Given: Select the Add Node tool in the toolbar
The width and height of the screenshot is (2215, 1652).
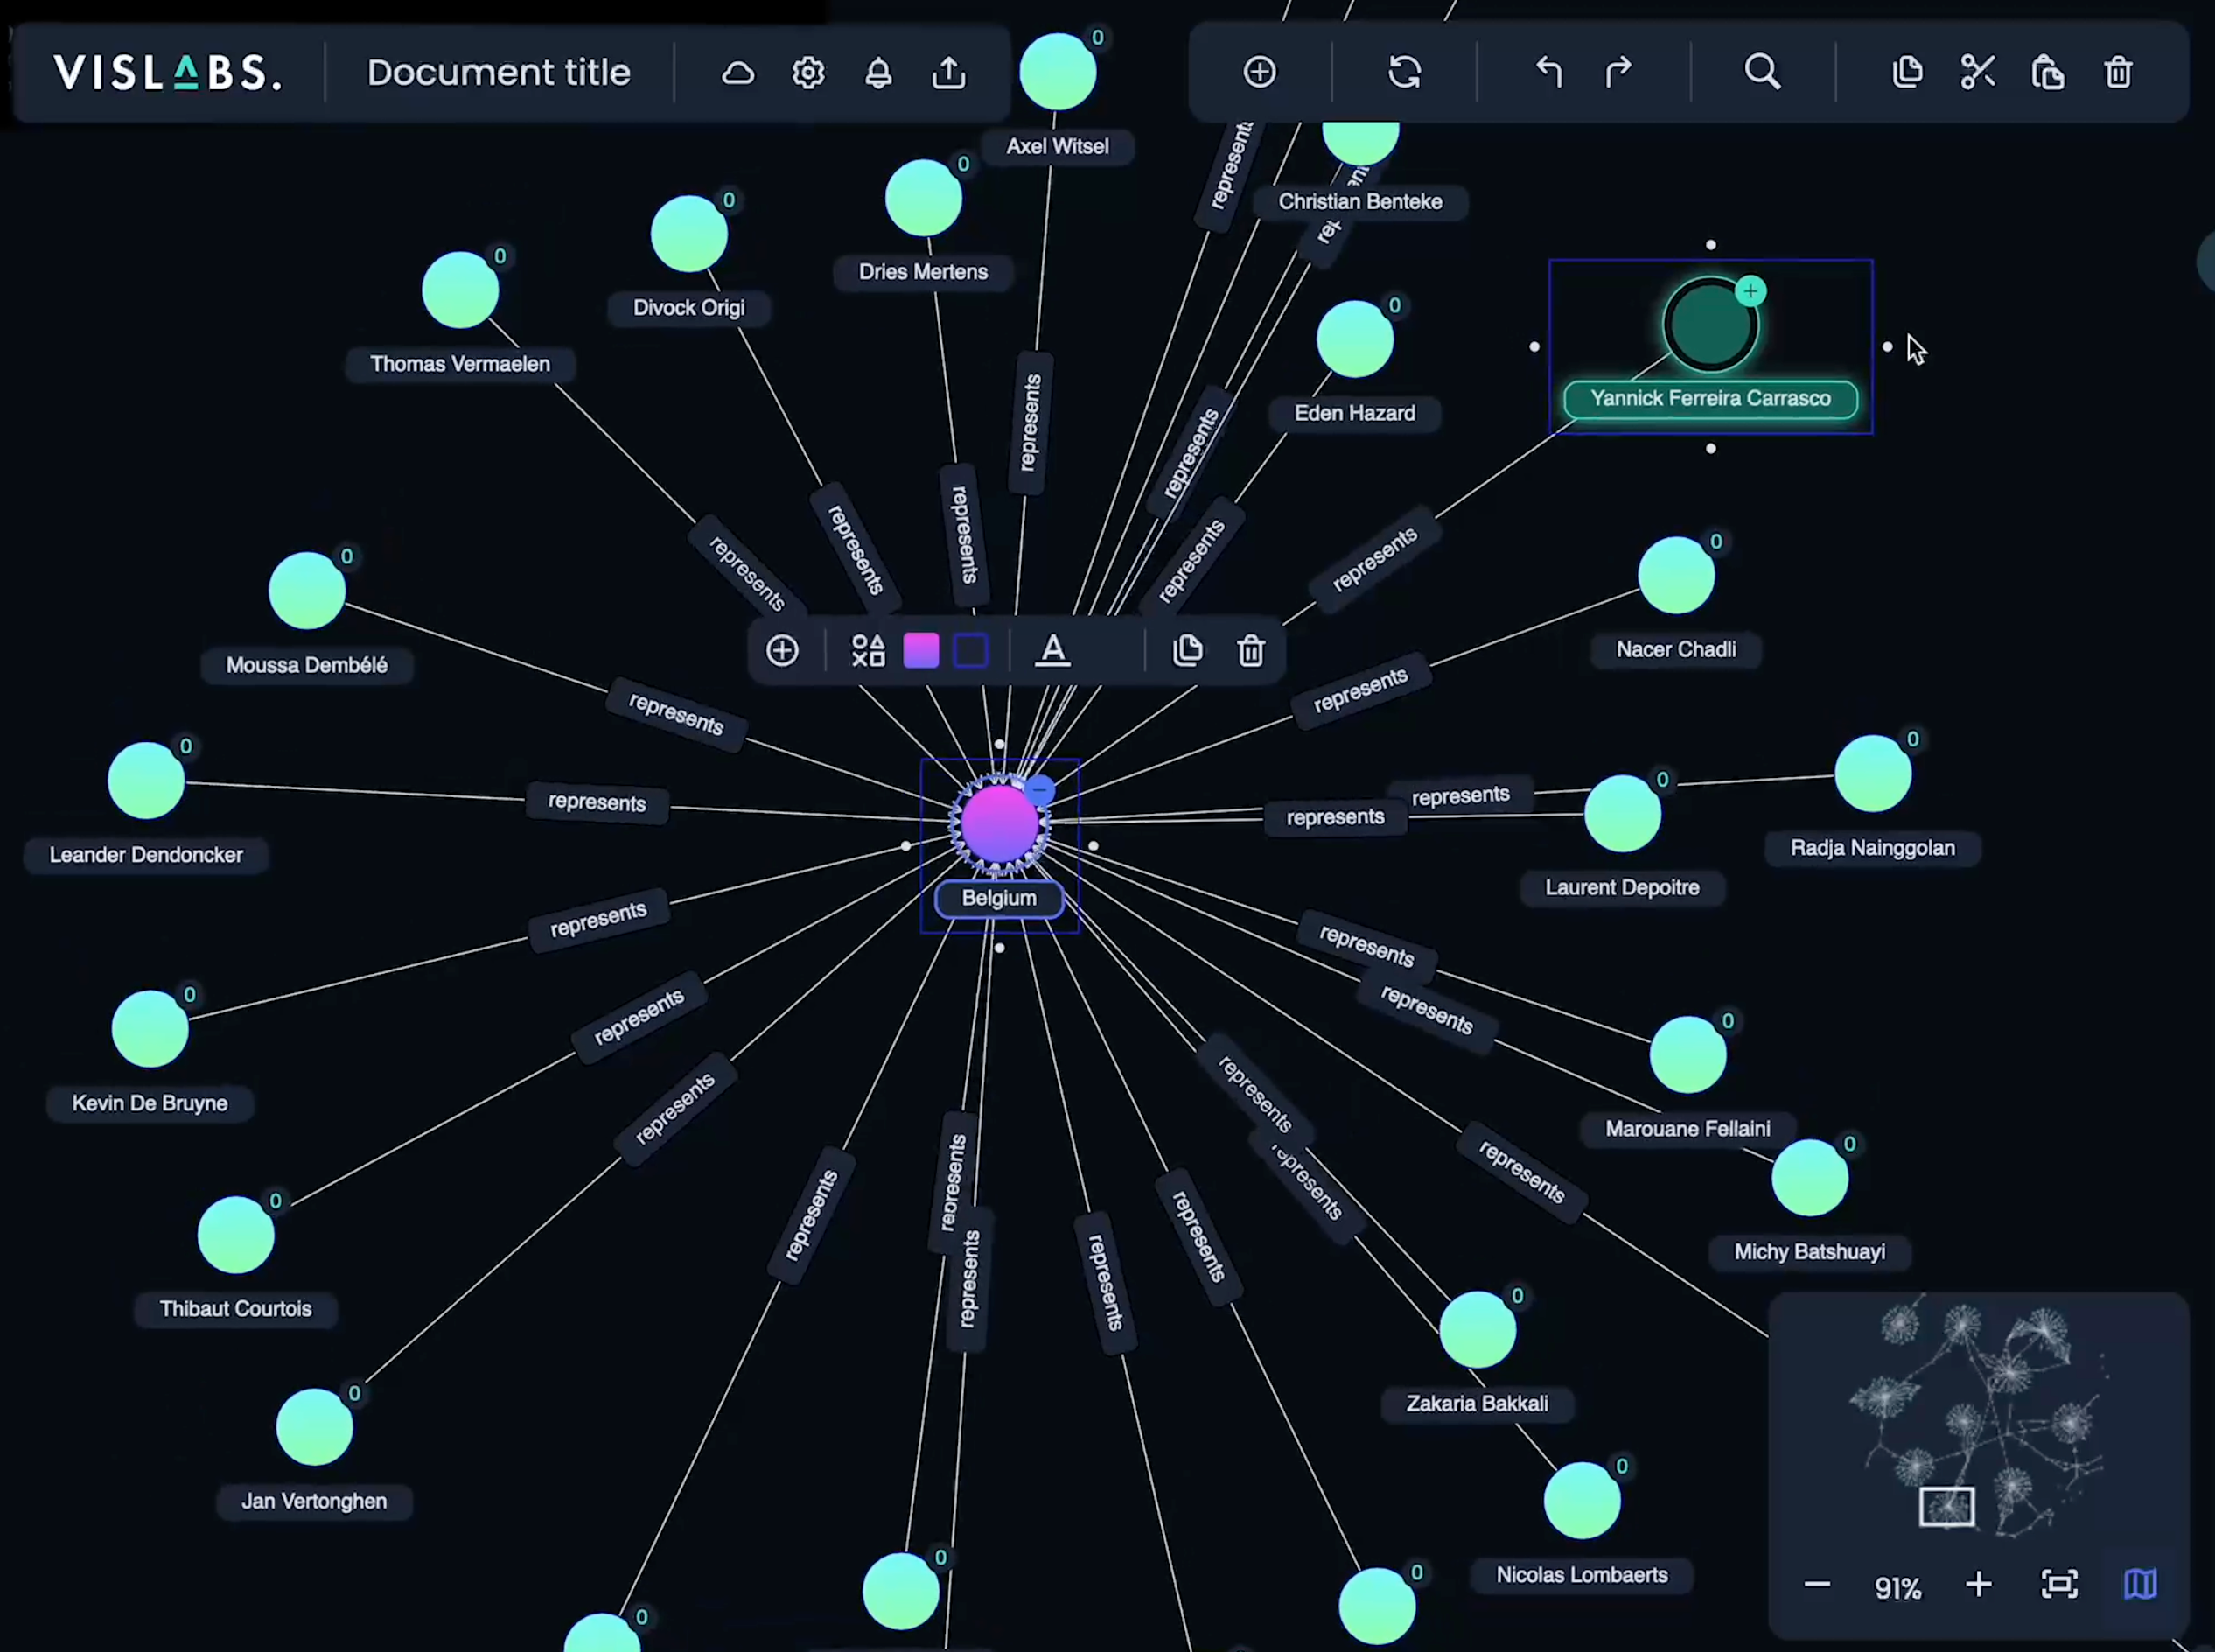Looking at the screenshot, I should click(1260, 72).
